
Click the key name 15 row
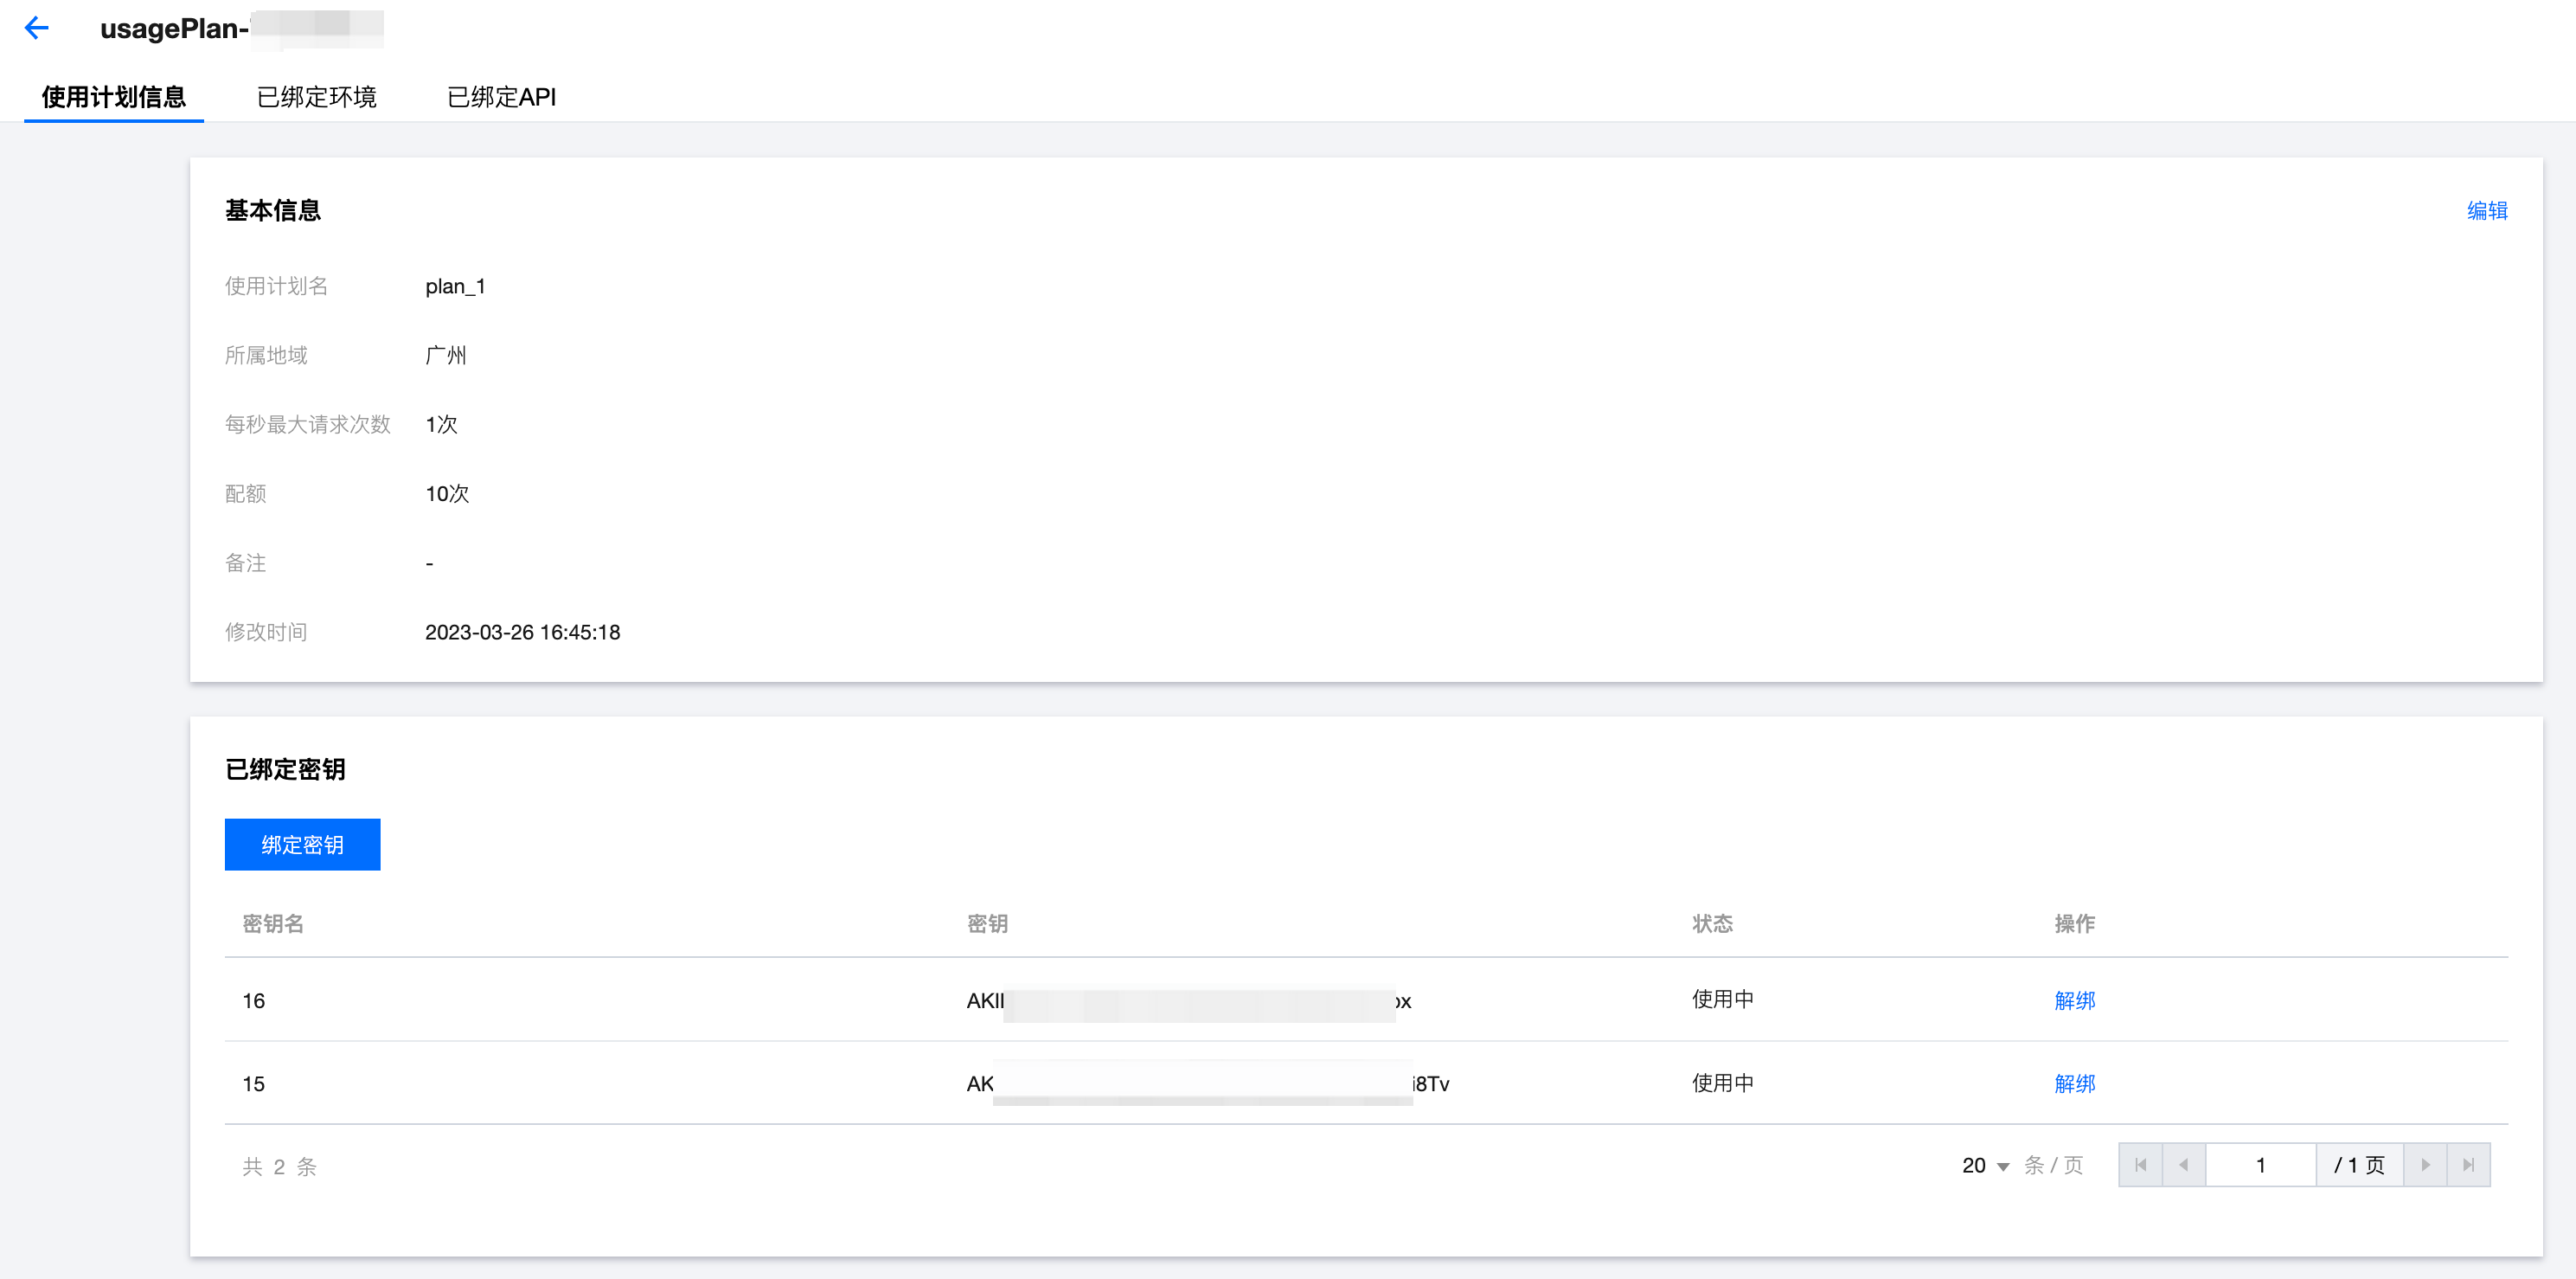pyautogui.click(x=254, y=1083)
